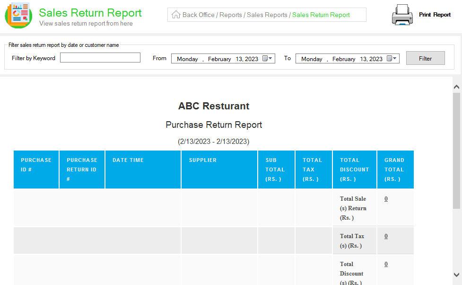
Task: Open Reports in breadcrumb path
Action: (x=230, y=15)
